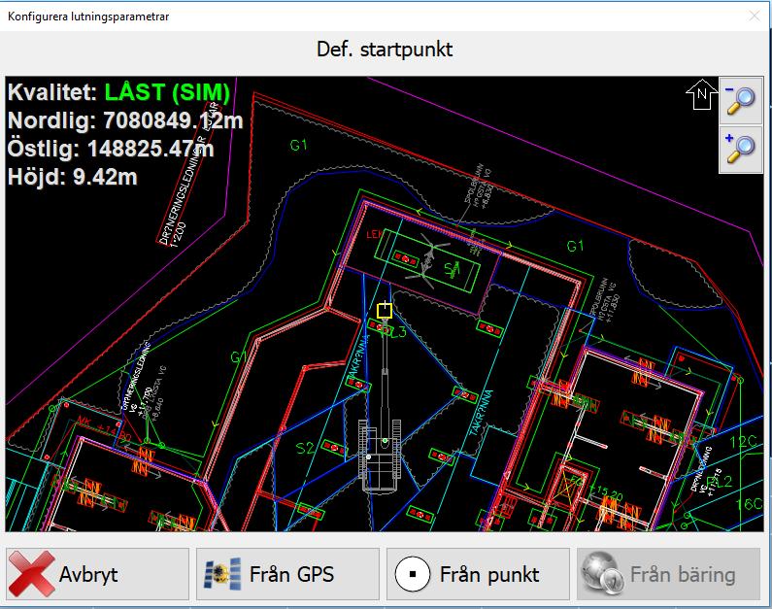The height and width of the screenshot is (609, 772).
Task: Click the Från bäring button
Action: pyautogui.click(x=669, y=574)
